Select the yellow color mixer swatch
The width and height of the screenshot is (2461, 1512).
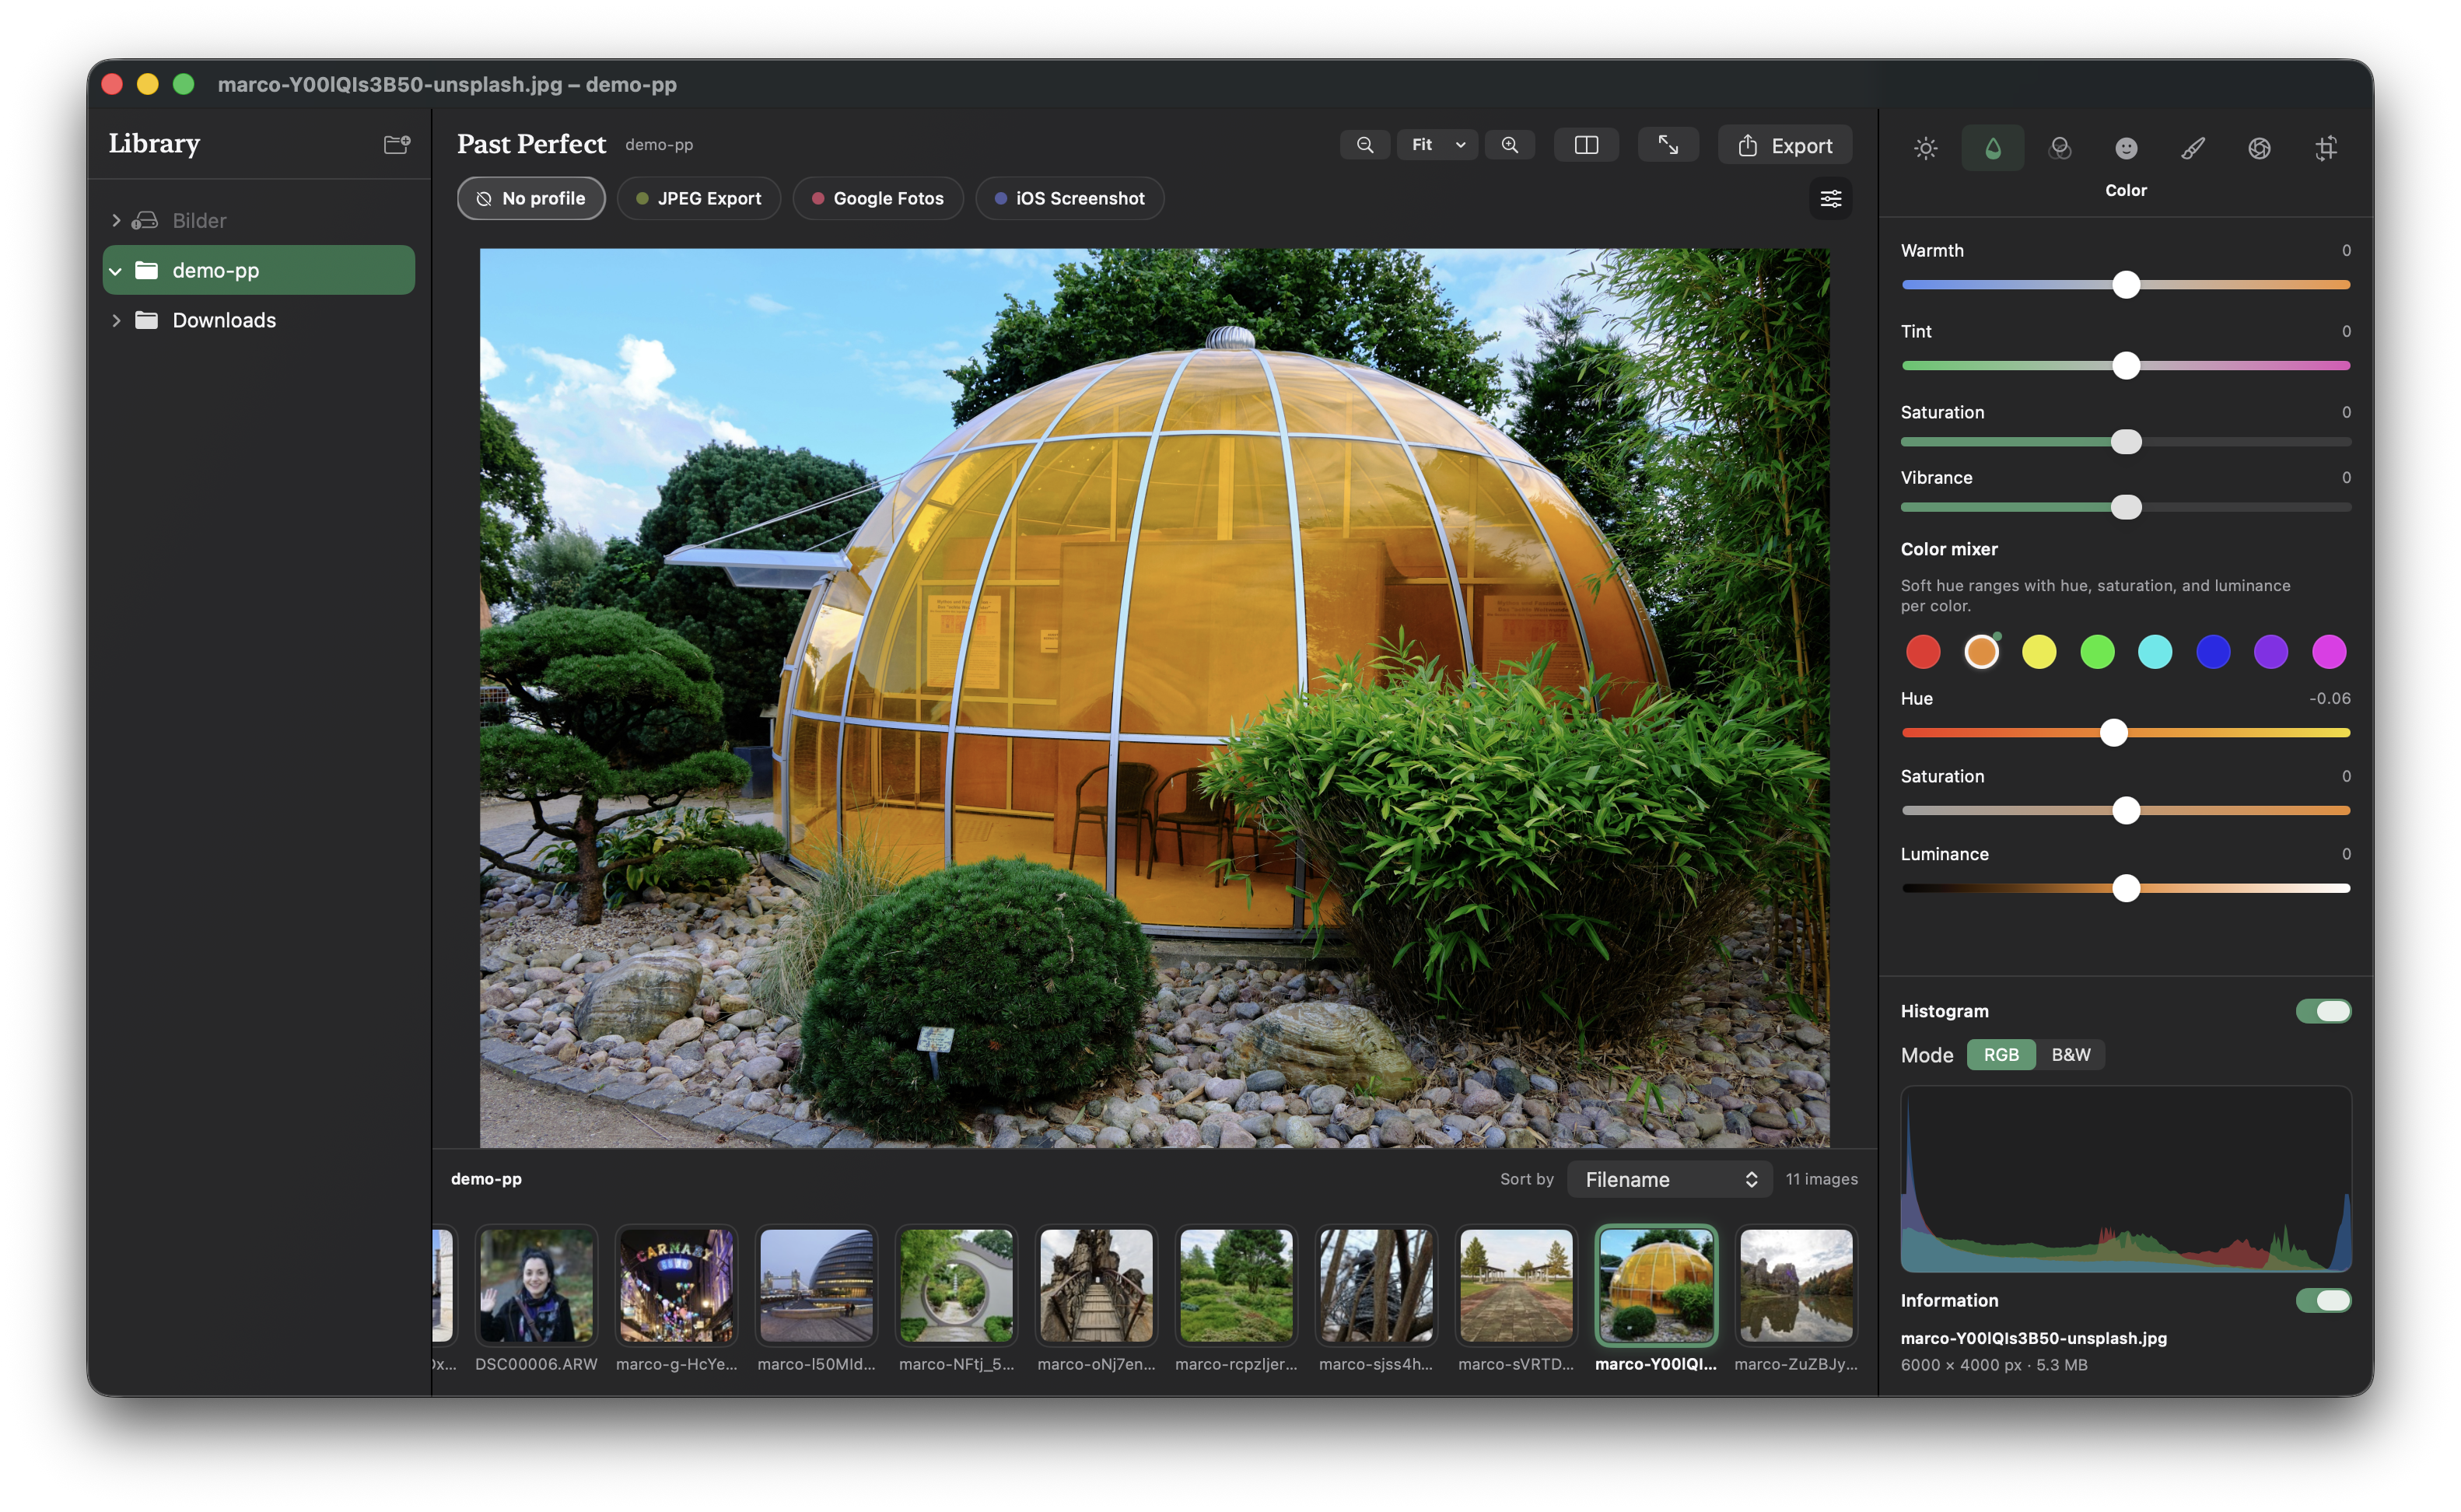point(2039,652)
